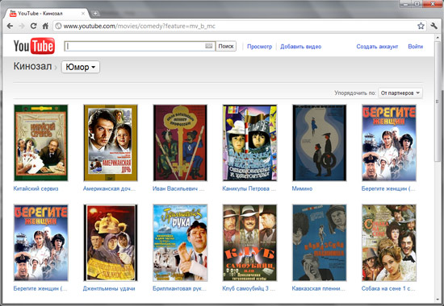Click the Каникулы Петрова ... title link
Image resolution: width=444 pixels, height=306 pixels.
point(249,188)
